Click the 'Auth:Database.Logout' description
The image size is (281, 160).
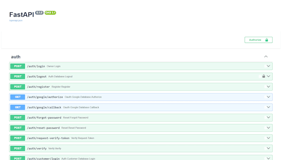click(60, 76)
